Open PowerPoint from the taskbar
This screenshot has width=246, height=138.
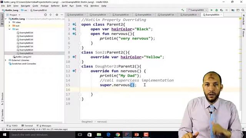coord(136,135)
